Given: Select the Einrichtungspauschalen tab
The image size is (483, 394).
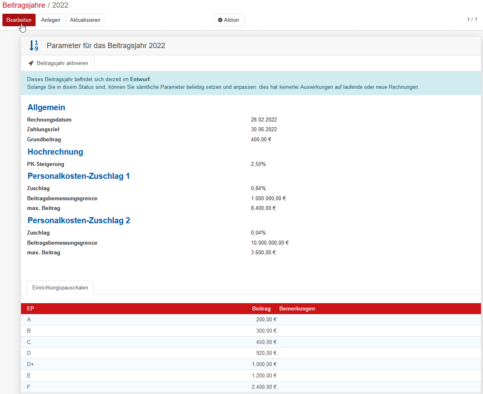Looking at the screenshot, I should coord(60,288).
